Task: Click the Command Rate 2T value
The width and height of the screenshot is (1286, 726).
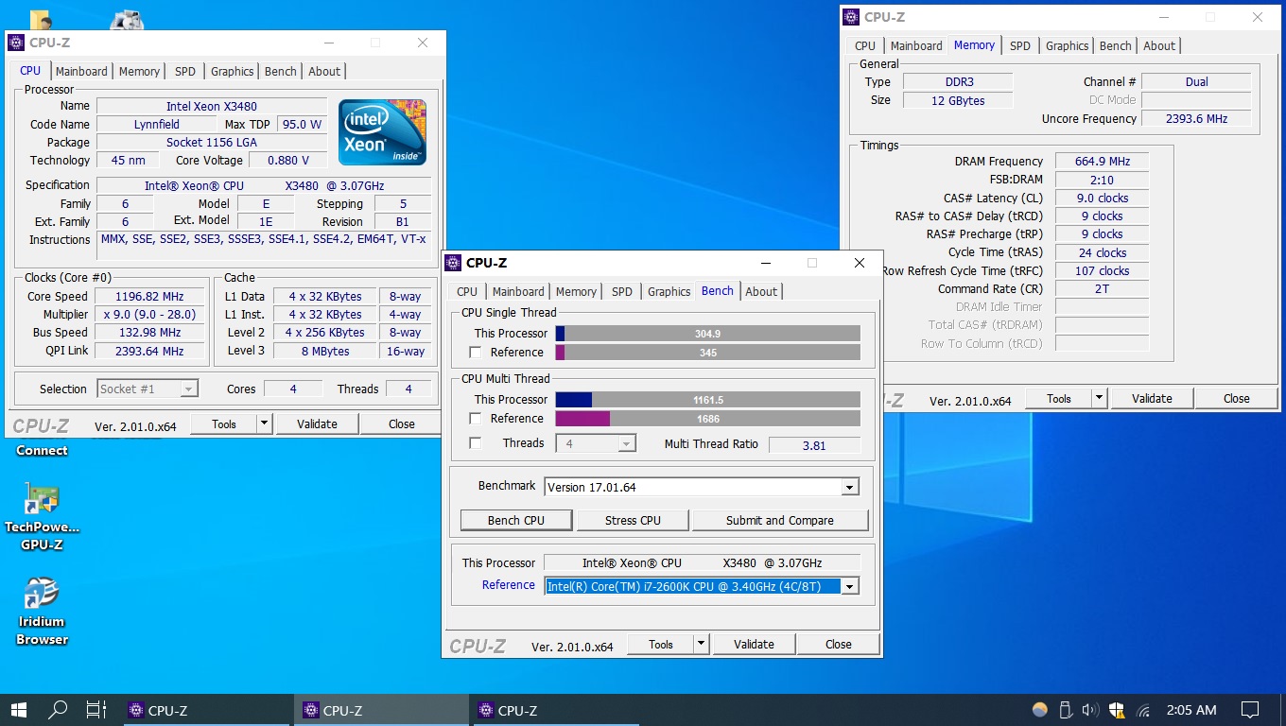Action: 1103,289
